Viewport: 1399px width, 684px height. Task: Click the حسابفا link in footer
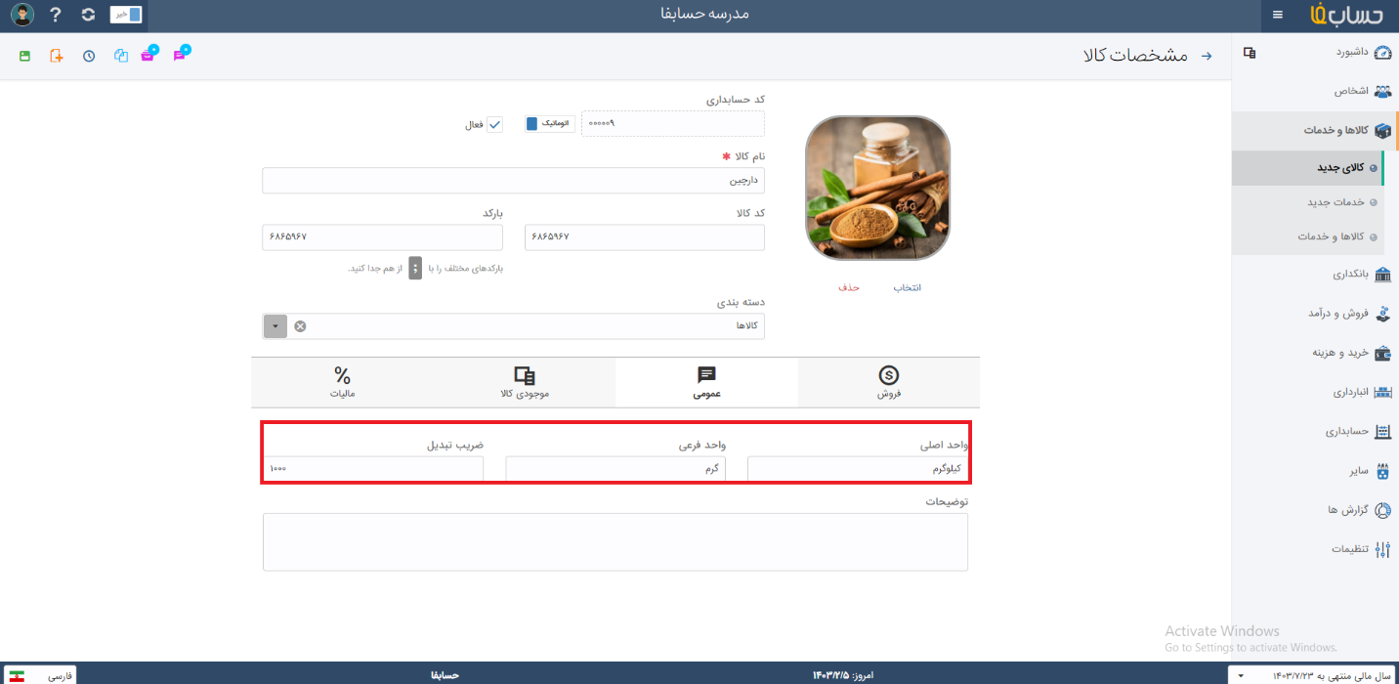(x=445, y=675)
